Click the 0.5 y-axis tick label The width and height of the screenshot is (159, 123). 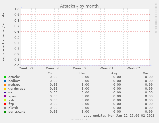tap(17, 37)
